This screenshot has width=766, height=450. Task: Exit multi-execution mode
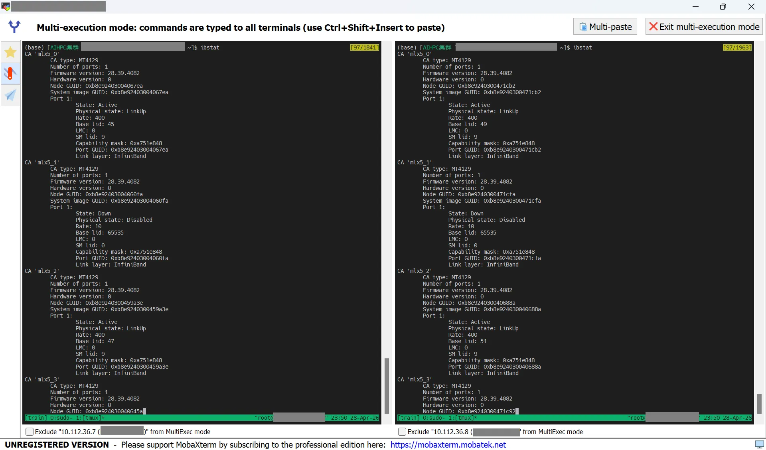click(x=704, y=27)
